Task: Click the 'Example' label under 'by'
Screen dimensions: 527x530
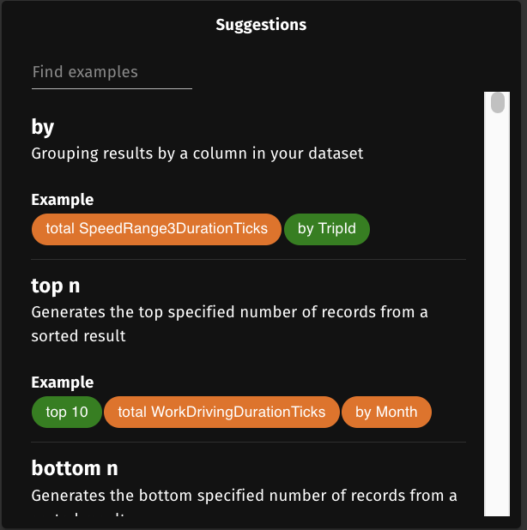Action: (63, 200)
